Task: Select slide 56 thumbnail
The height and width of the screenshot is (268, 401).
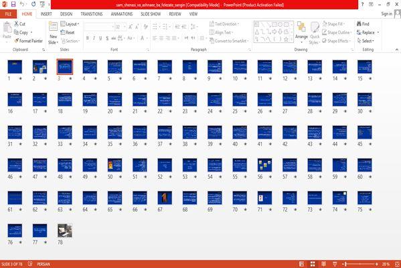Action: [x=264, y=165]
